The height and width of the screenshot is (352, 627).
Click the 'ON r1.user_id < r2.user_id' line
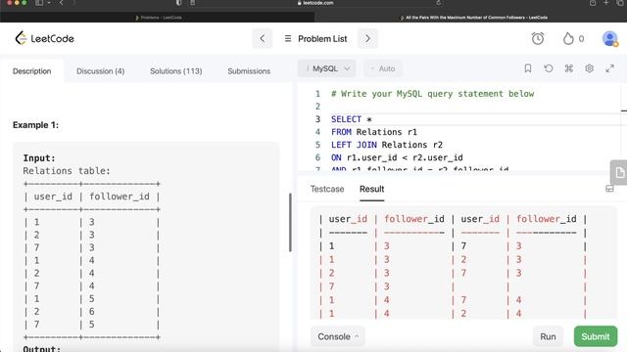tap(397, 157)
